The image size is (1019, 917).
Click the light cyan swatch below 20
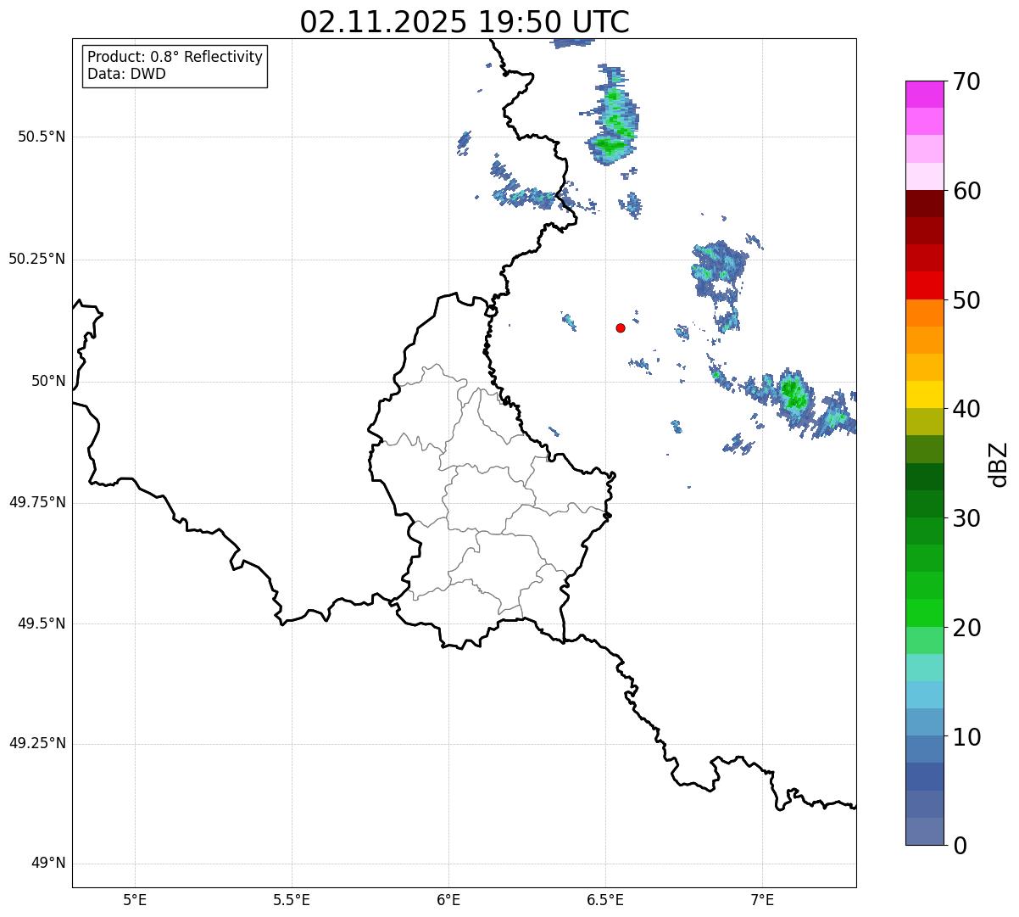click(925, 668)
